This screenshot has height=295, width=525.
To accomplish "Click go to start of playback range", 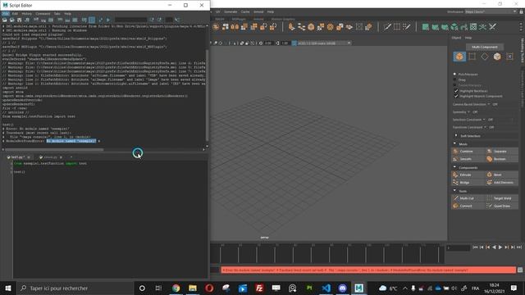I will (475, 247).
